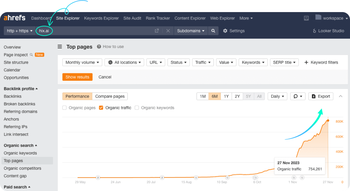Image resolution: width=350 pixels, height=191 pixels.
Task: Open hix.ai in a new tab via external link icon
Action: click(x=157, y=31)
